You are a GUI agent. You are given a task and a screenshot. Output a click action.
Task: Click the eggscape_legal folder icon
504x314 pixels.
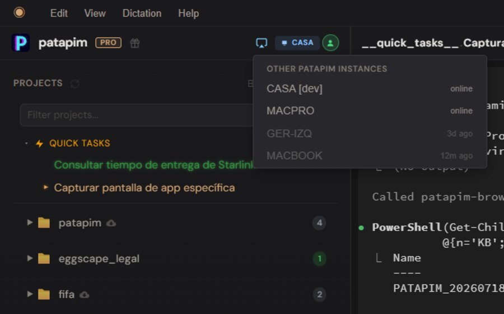point(44,259)
